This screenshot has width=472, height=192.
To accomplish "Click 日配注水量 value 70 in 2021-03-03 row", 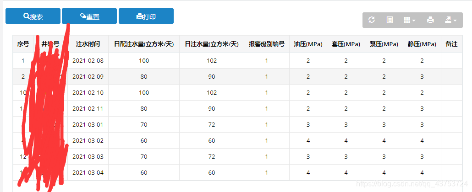I will tap(144, 156).
